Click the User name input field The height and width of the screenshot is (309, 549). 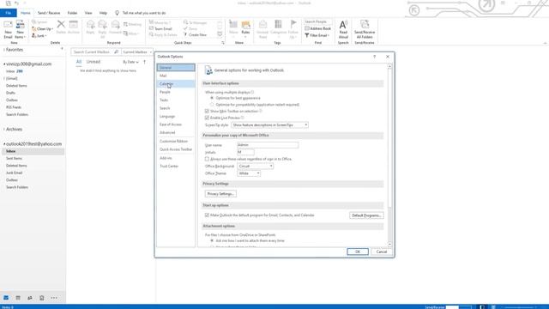click(x=268, y=145)
